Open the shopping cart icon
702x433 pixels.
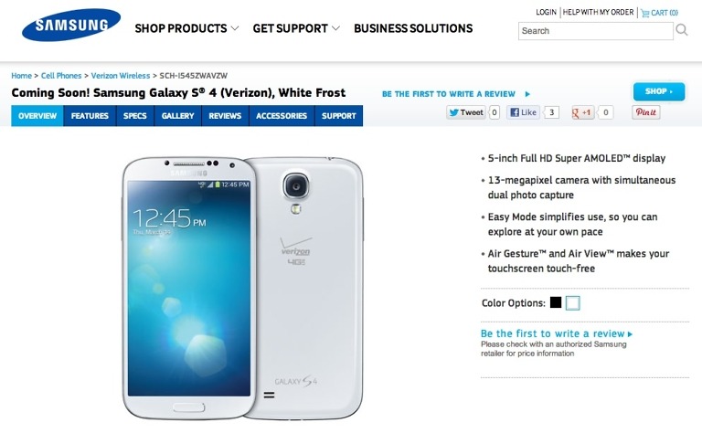(x=645, y=13)
